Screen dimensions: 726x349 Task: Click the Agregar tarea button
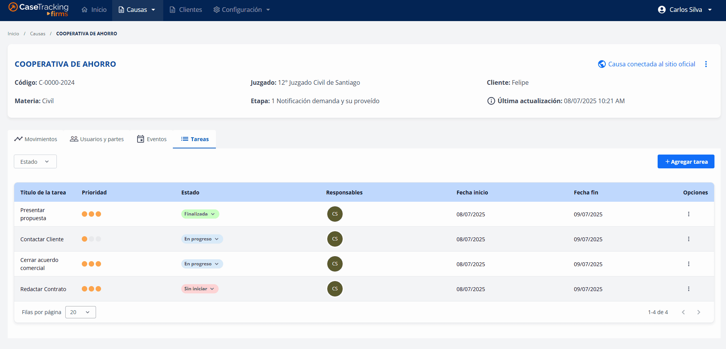[686, 161]
